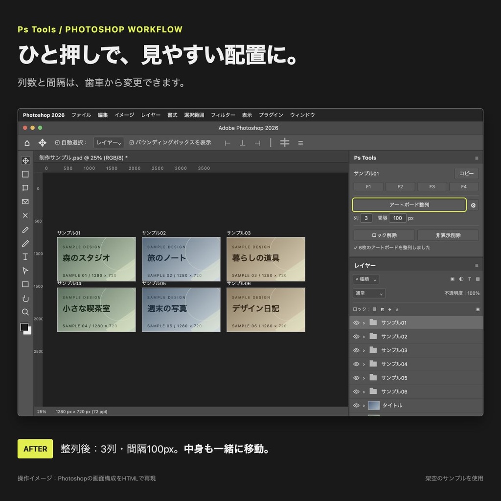501x501 pixels.
Task: Open the 通常 blend mode dropdown
Action: 369,293
